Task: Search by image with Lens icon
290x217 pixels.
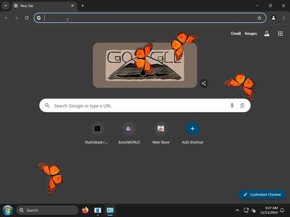Action: pos(242,106)
